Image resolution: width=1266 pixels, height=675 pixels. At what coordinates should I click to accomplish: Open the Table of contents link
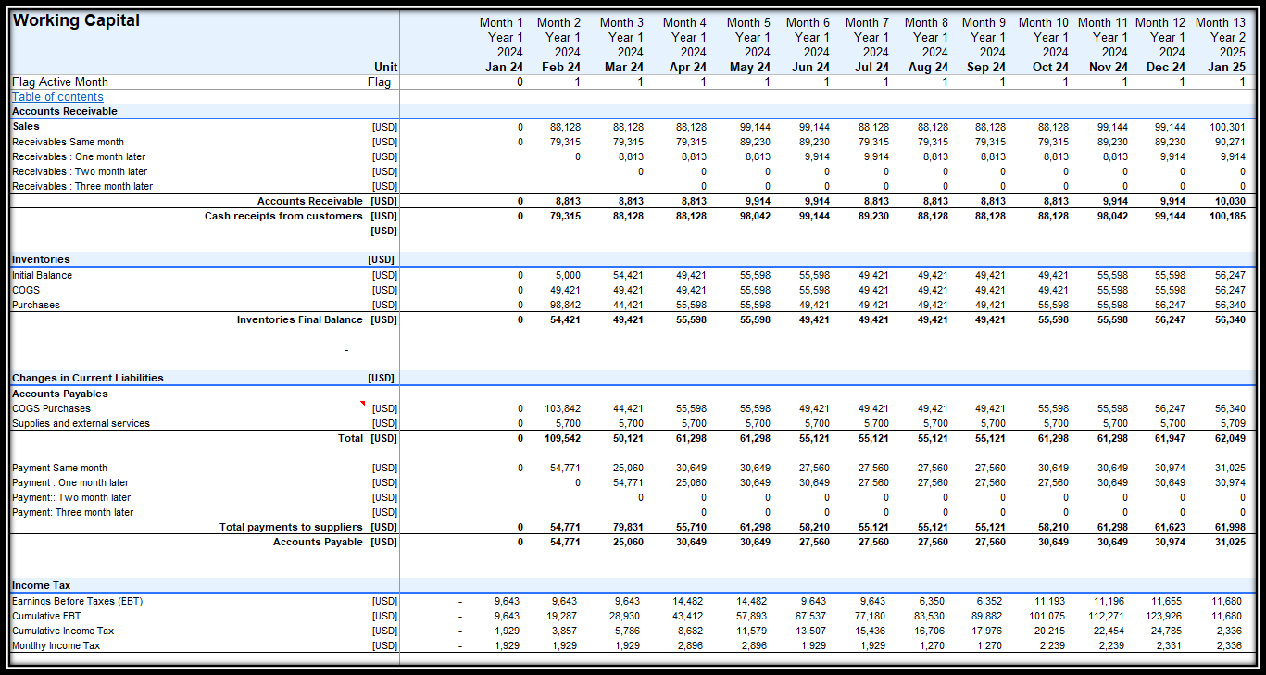click(57, 97)
